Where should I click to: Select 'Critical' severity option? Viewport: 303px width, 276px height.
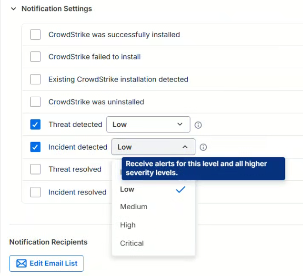[153, 243]
